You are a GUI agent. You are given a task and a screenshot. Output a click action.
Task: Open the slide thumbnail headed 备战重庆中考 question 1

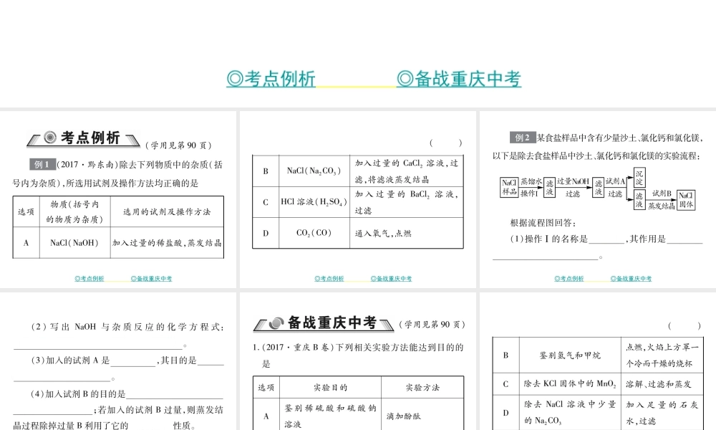[x=358, y=361]
